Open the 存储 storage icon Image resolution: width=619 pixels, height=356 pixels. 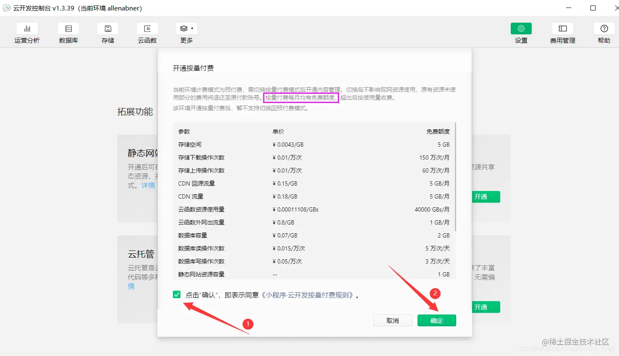[x=108, y=28]
